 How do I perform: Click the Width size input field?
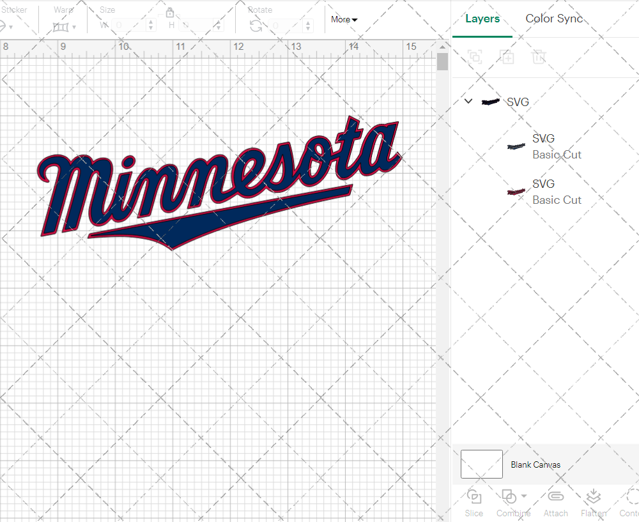pos(129,26)
